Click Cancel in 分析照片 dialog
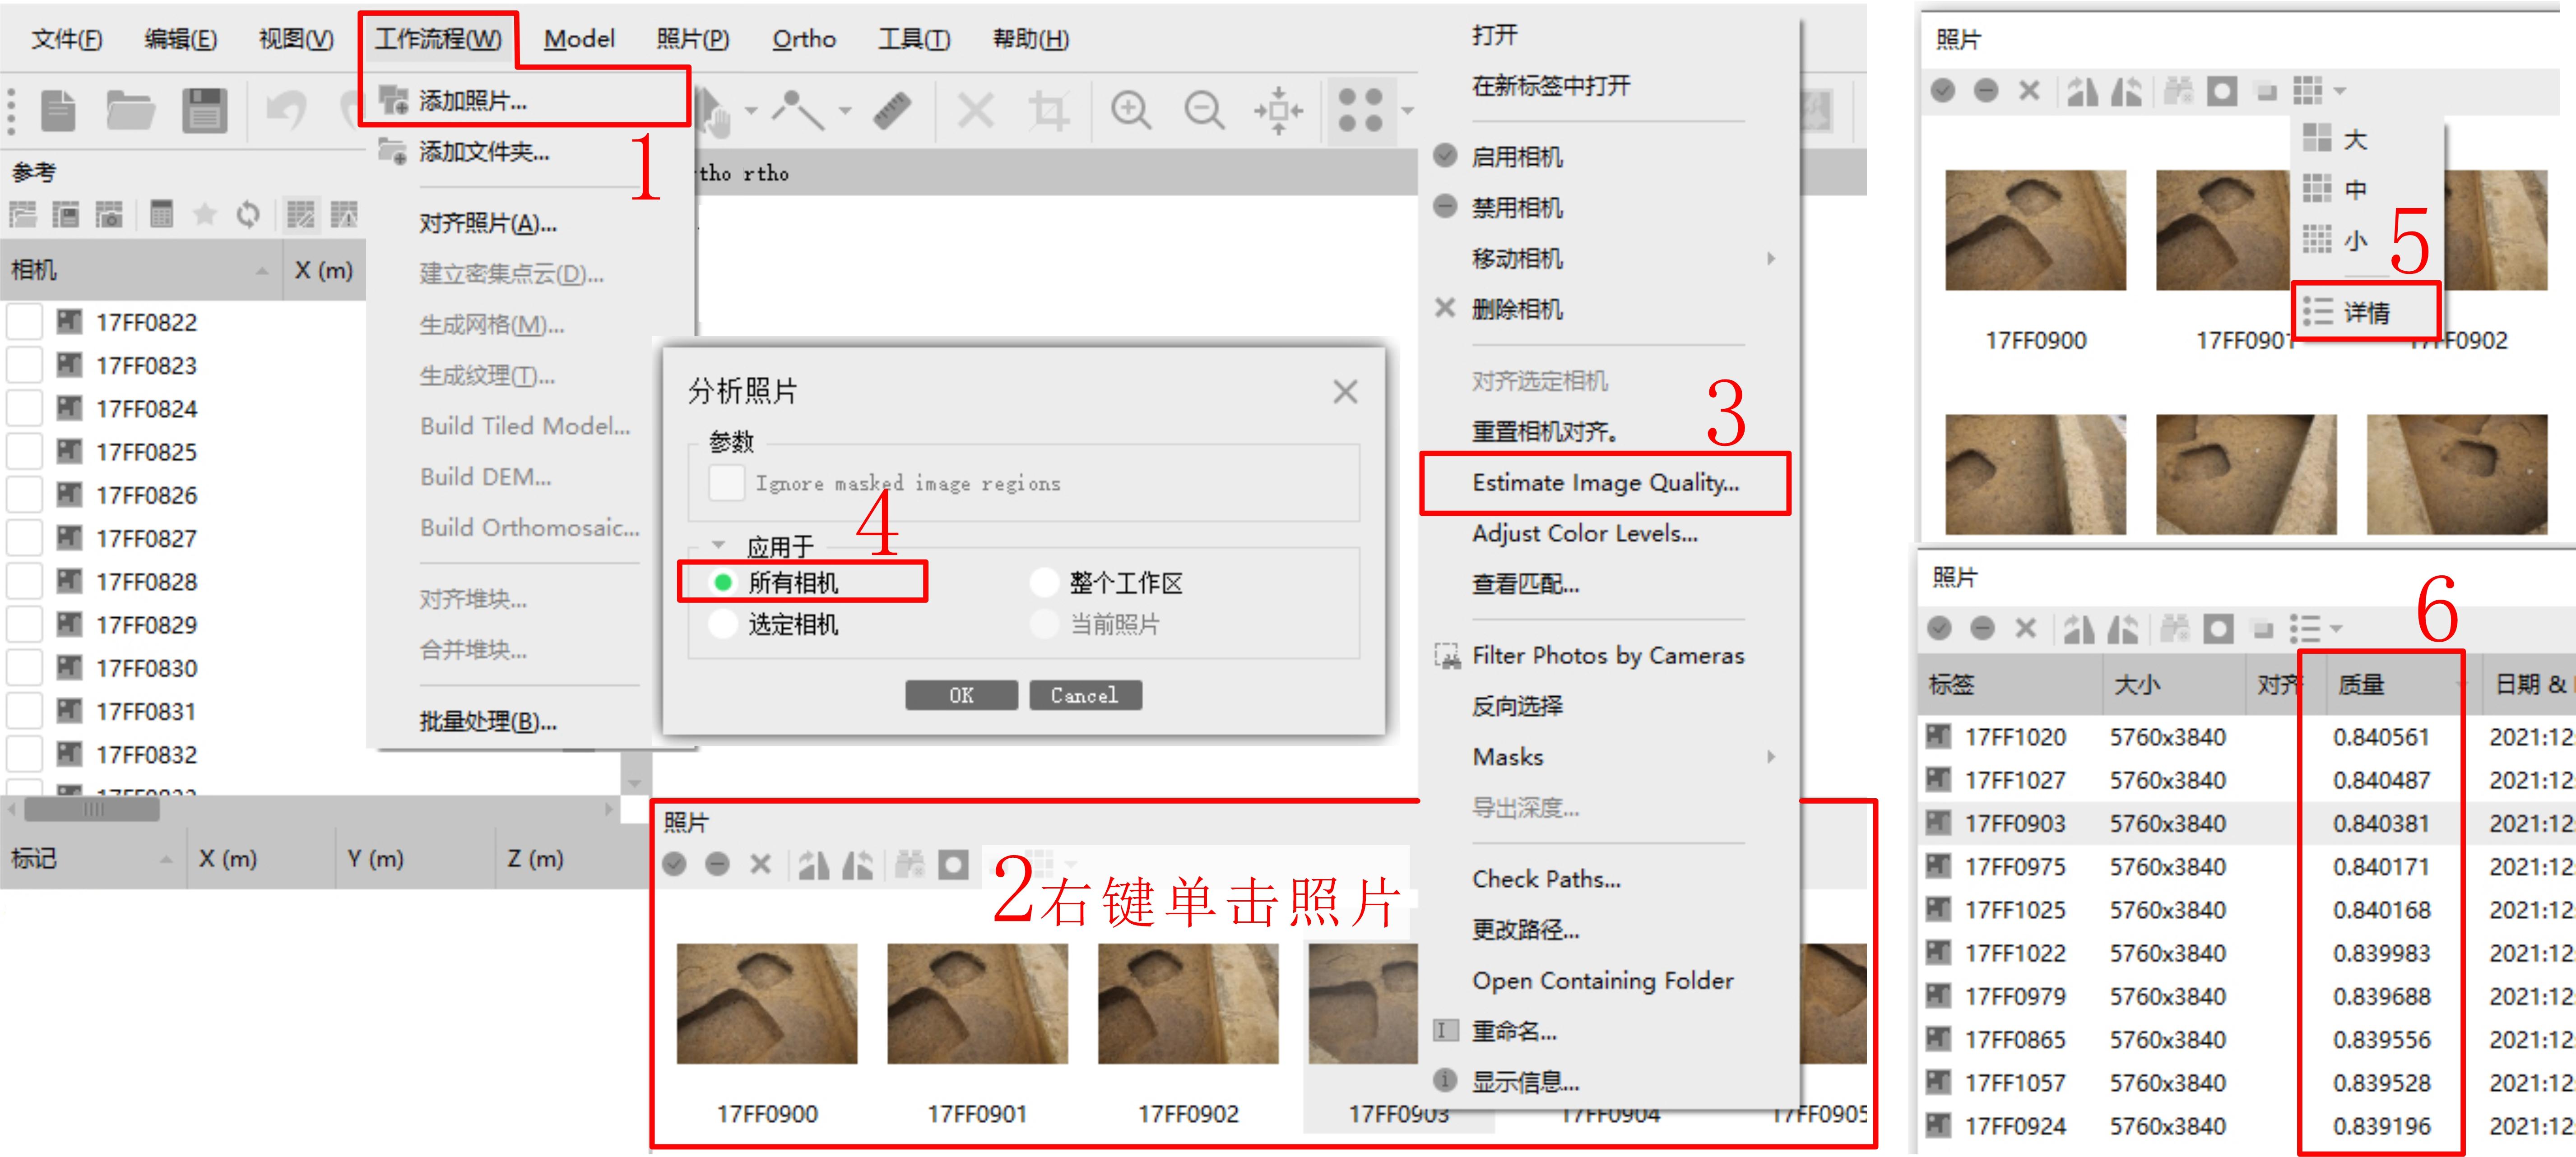The height and width of the screenshot is (1157, 2576). pyautogui.click(x=1085, y=695)
